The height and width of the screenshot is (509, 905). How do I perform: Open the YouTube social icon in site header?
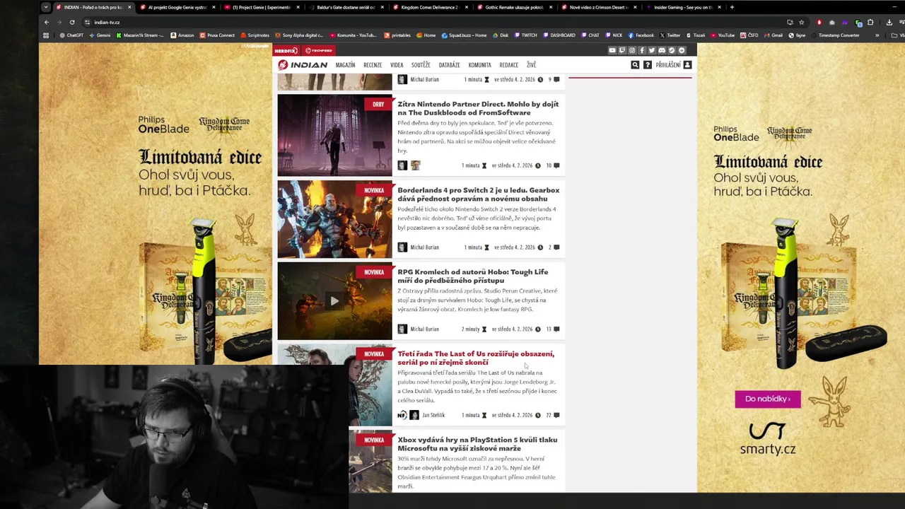(612, 50)
